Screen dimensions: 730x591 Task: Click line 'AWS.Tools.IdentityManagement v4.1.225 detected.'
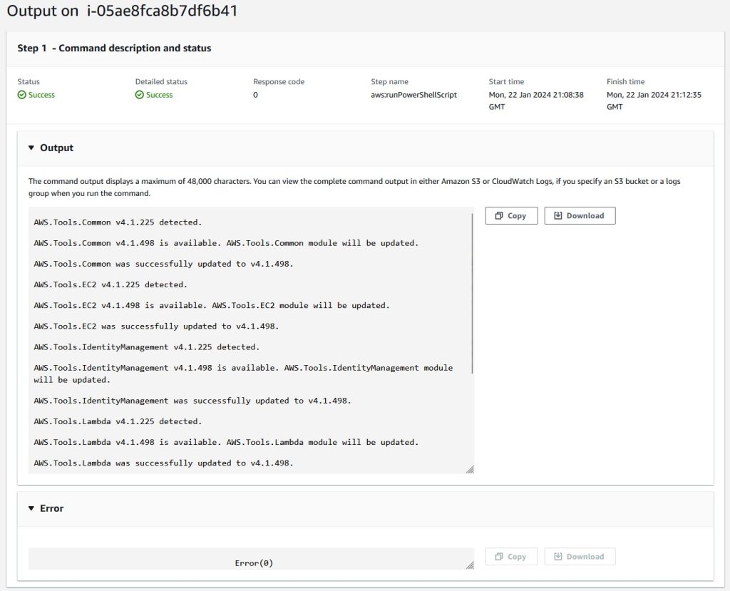click(147, 347)
